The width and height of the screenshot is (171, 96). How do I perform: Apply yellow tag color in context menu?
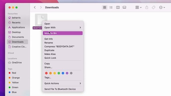coord(55,73)
